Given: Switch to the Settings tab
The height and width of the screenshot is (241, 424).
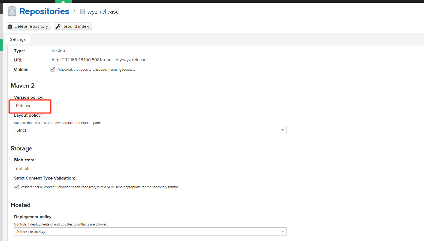Looking at the screenshot, I should click(x=17, y=39).
